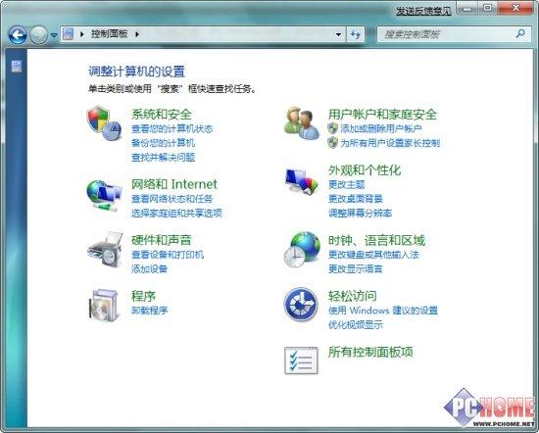Screen dimensions: 539x433
Task: Open the Clock, Language and Region icon
Action: (302, 249)
